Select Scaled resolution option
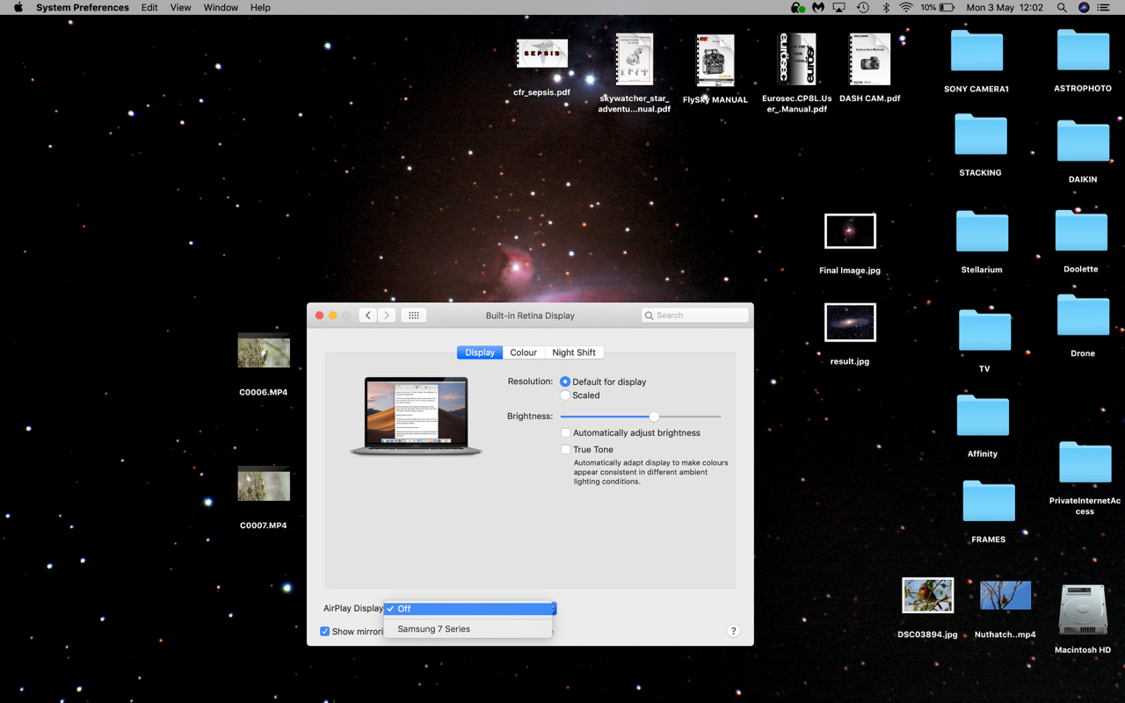Image resolution: width=1125 pixels, height=703 pixels. click(565, 395)
